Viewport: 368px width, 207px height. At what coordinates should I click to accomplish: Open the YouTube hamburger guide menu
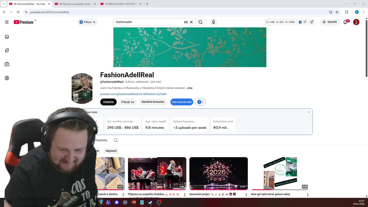(x=7, y=22)
